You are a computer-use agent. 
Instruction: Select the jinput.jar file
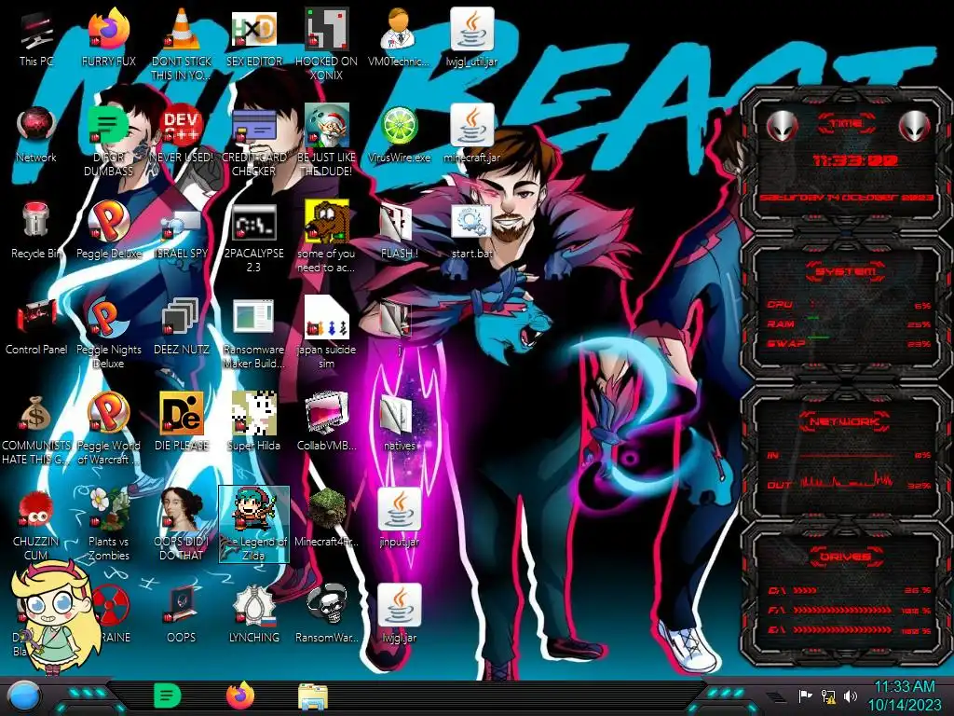(x=399, y=518)
